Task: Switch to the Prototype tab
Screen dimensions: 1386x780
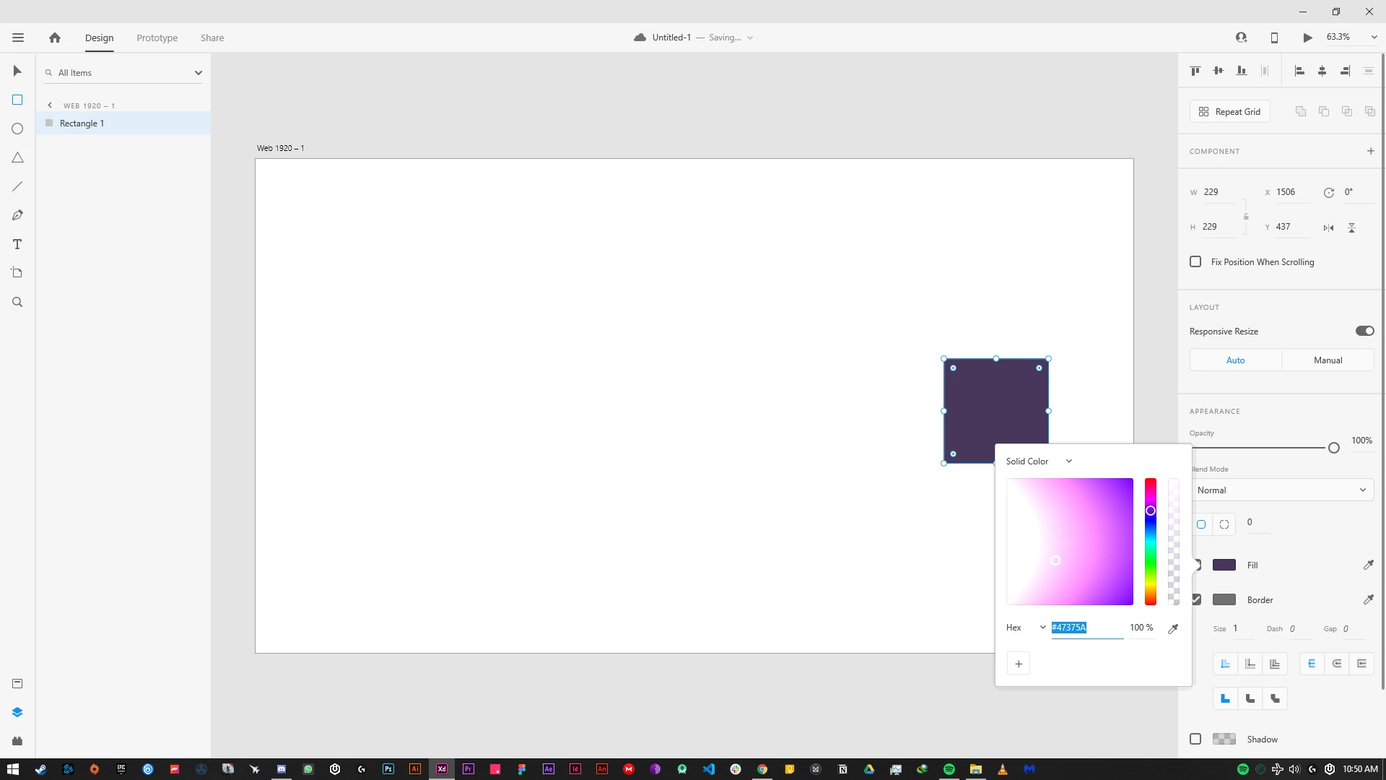Action: pyautogui.click(x=157, y=38)
